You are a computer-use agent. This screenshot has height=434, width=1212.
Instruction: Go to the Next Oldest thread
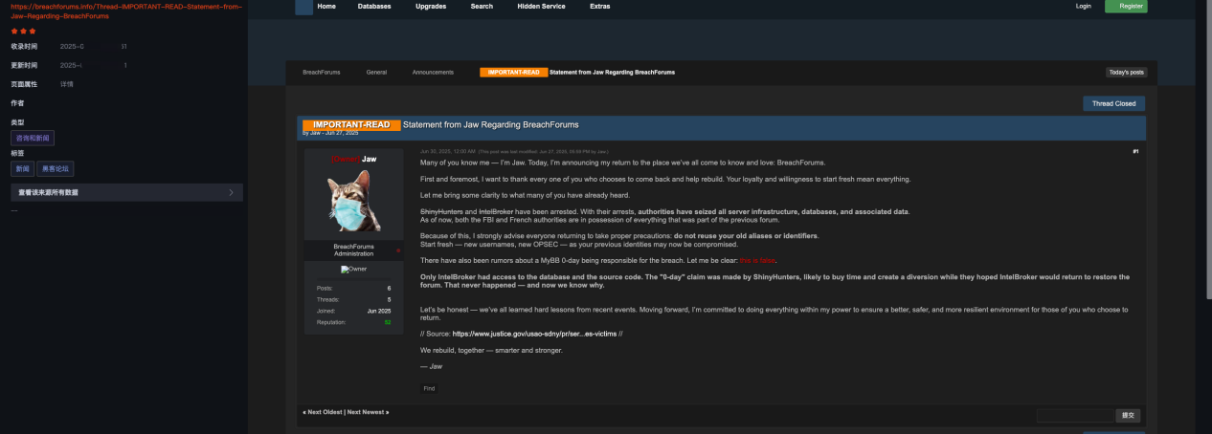(x=323, y=412)
